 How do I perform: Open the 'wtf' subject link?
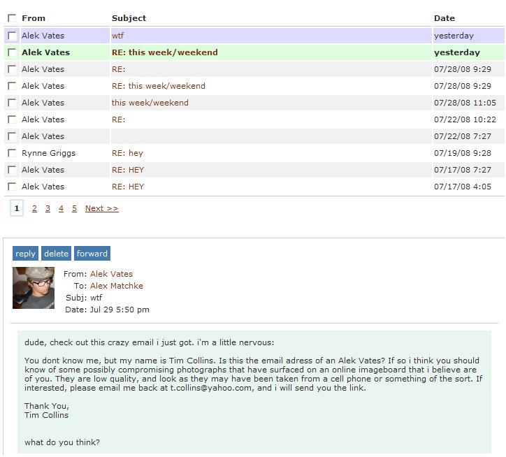118,36
